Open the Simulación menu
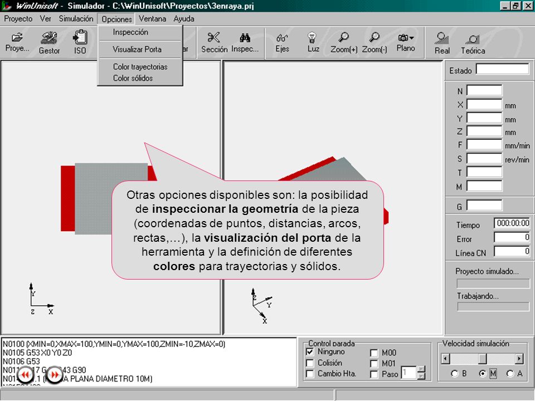Viewport: 535px width, 401px height. tap(76, 19)
